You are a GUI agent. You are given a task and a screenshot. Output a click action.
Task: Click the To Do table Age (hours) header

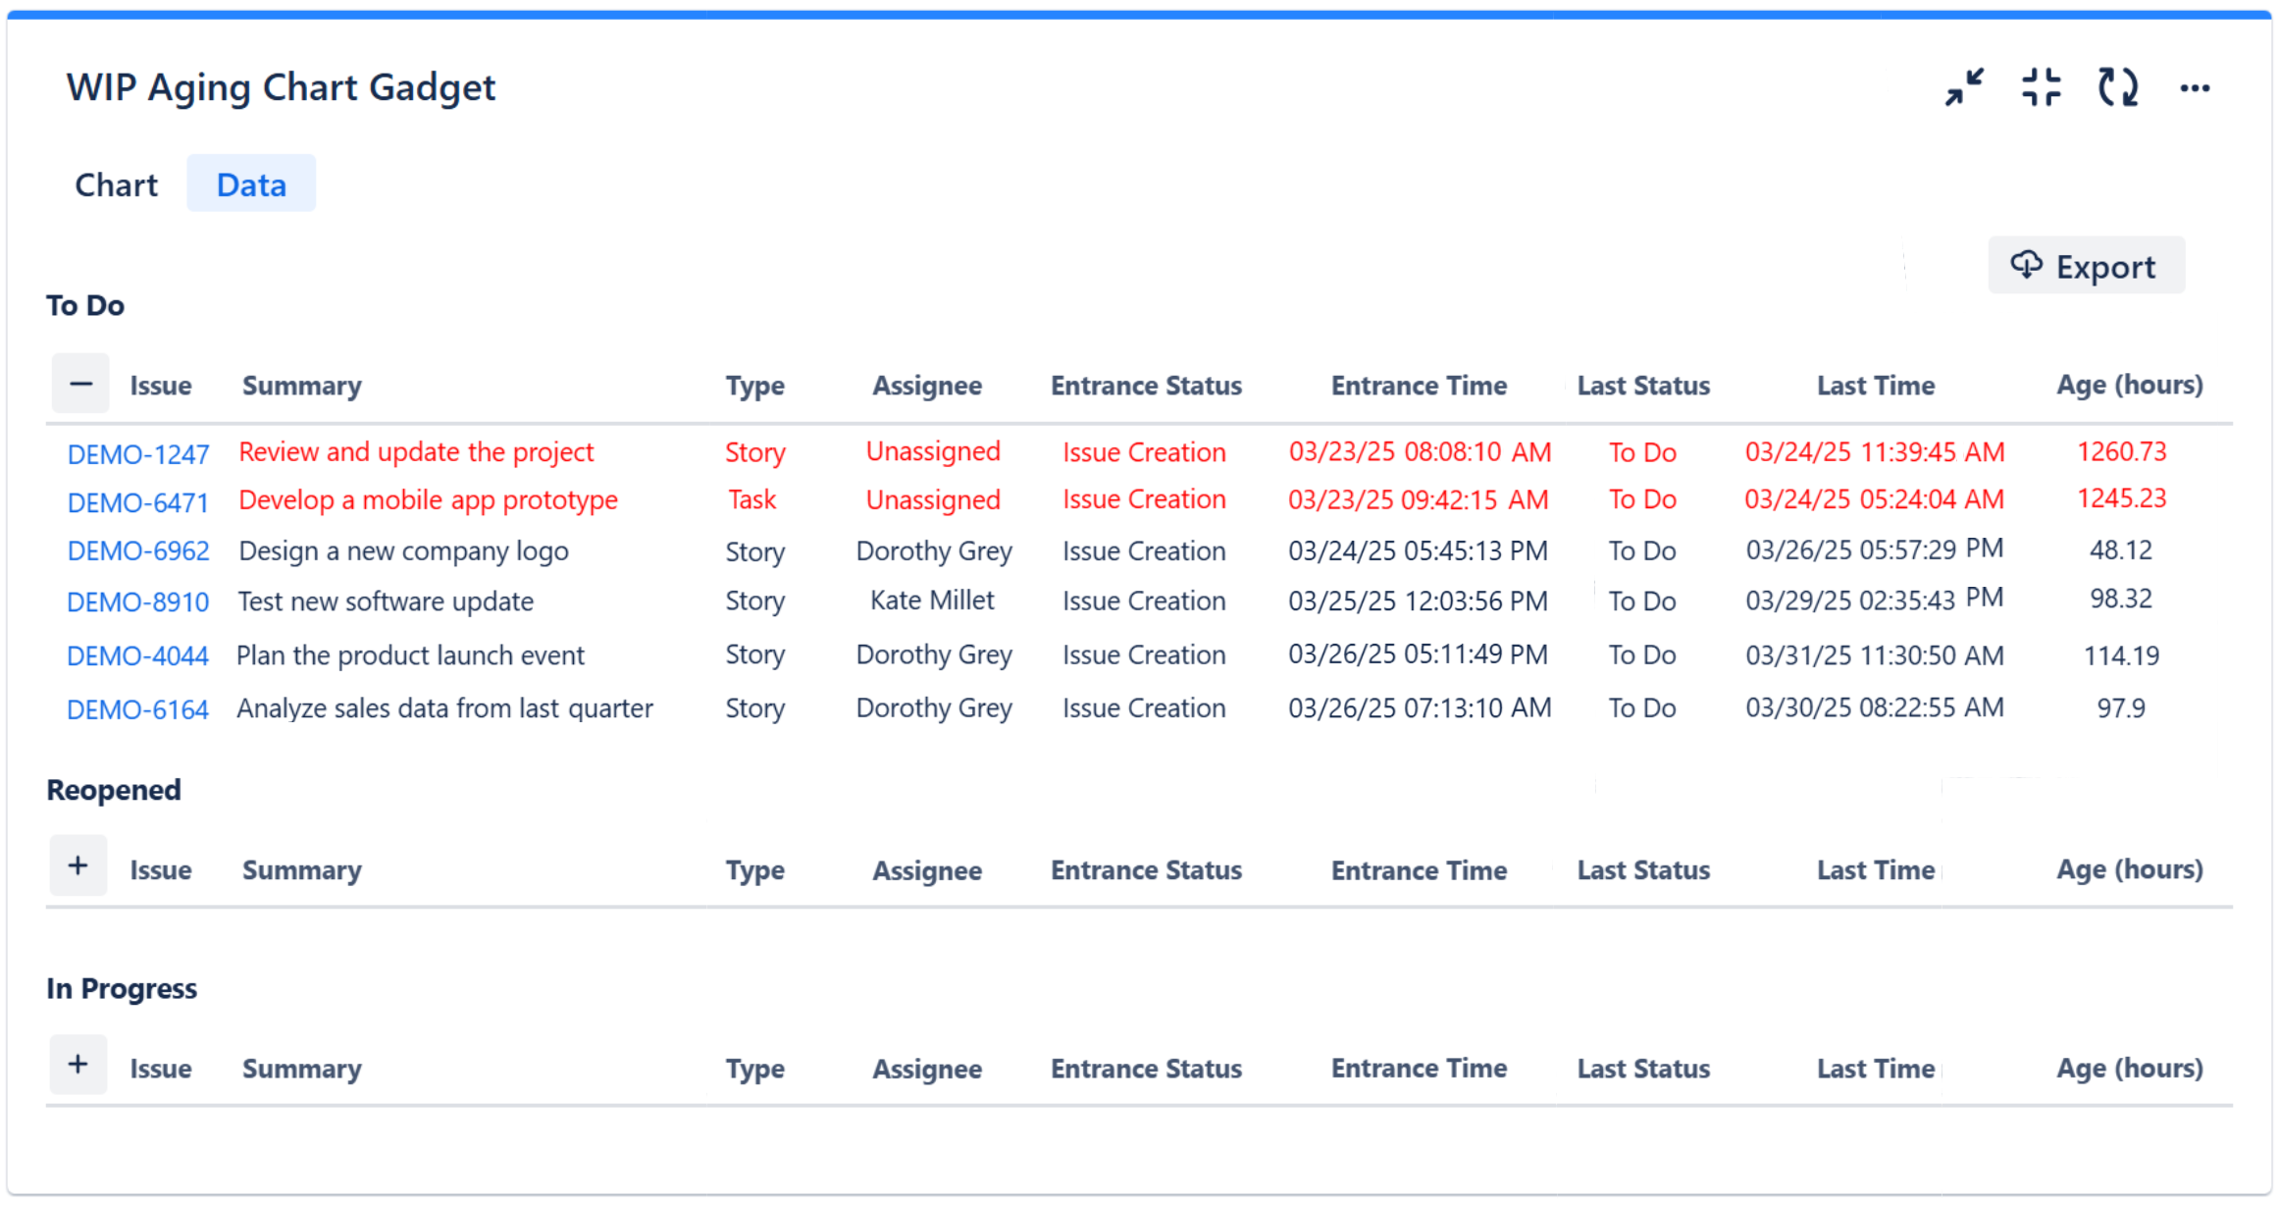[x=2129, y=385]
